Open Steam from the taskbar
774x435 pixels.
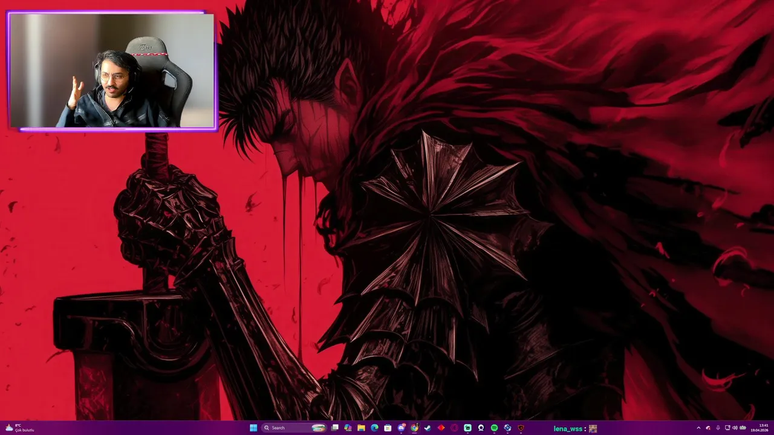[x=428, y=428]
